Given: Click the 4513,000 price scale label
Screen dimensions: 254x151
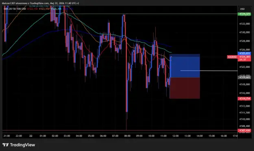Looking at the screenshot, I should 244,106.
